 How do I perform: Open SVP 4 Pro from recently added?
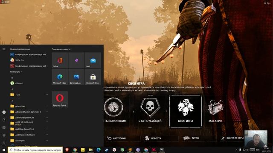click(29, 60)
